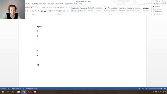Open Paragraph dialog box launcher
The image size is (167, 94).
point(70,14)
